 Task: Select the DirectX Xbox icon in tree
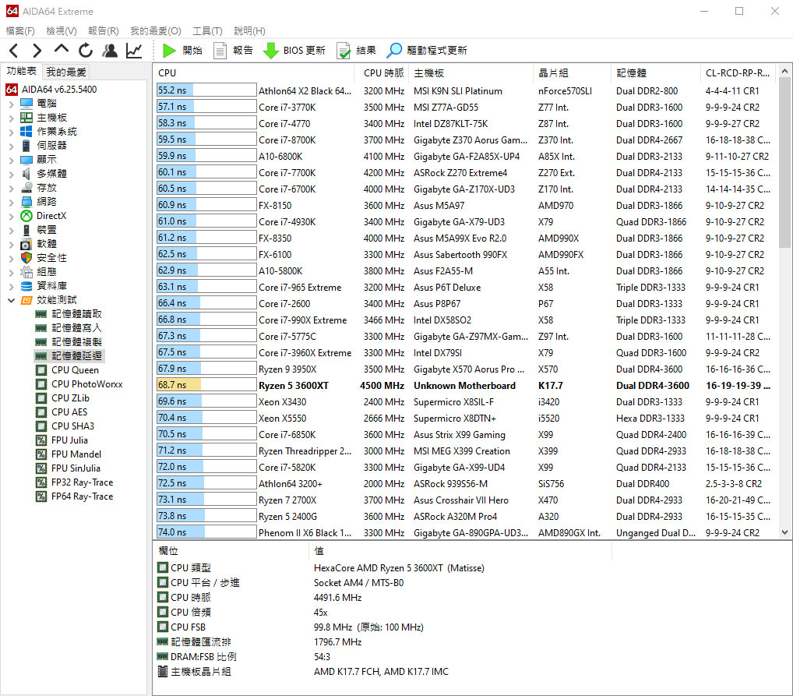click(x=26, y=216)
